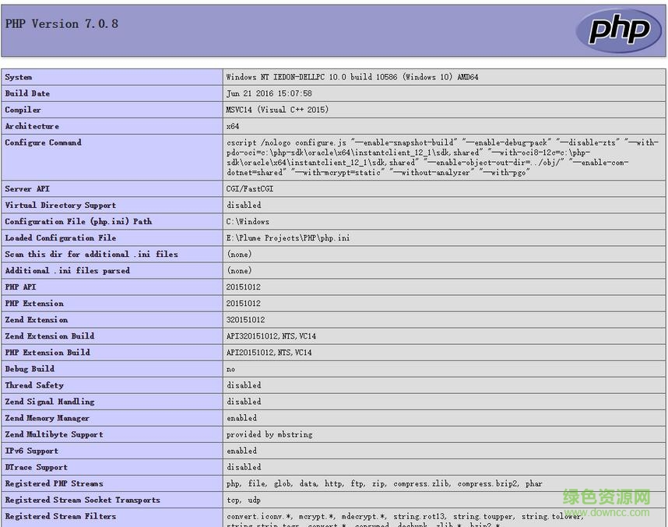Viewport: 668px width, 527px height.
Task: Click the Thread Safety row label
Action: (34, 385)
